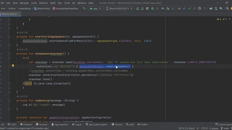Click the Git Rollback undo icon

tap(204, 9)
